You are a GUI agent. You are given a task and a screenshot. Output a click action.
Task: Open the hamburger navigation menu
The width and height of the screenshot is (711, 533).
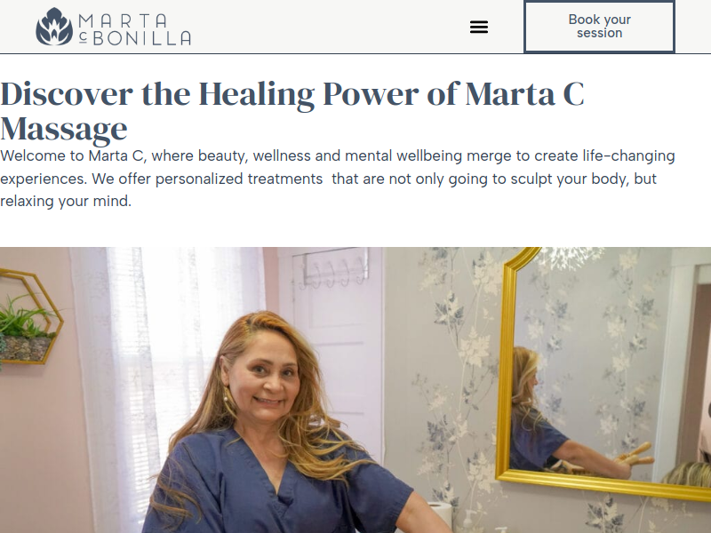(x=479, y=27)
